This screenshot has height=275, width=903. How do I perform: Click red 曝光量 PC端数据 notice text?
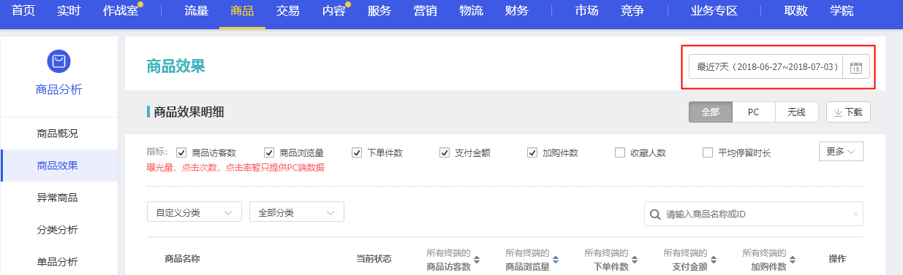[x=235, y=168]
